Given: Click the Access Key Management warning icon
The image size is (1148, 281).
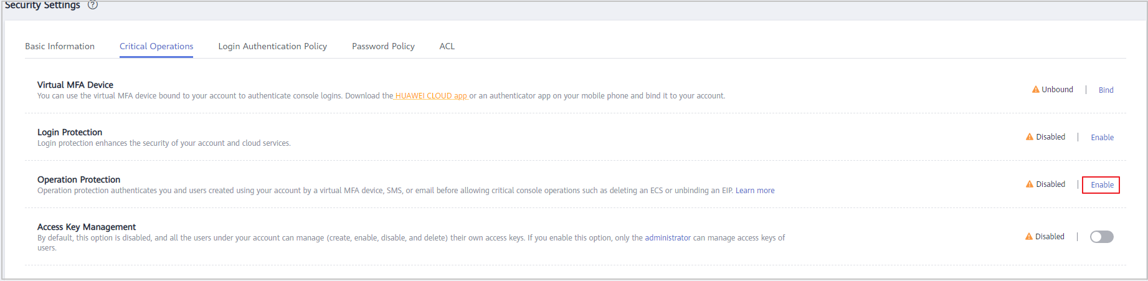Looking at the screenshot, I should (x=1029, y=237).
